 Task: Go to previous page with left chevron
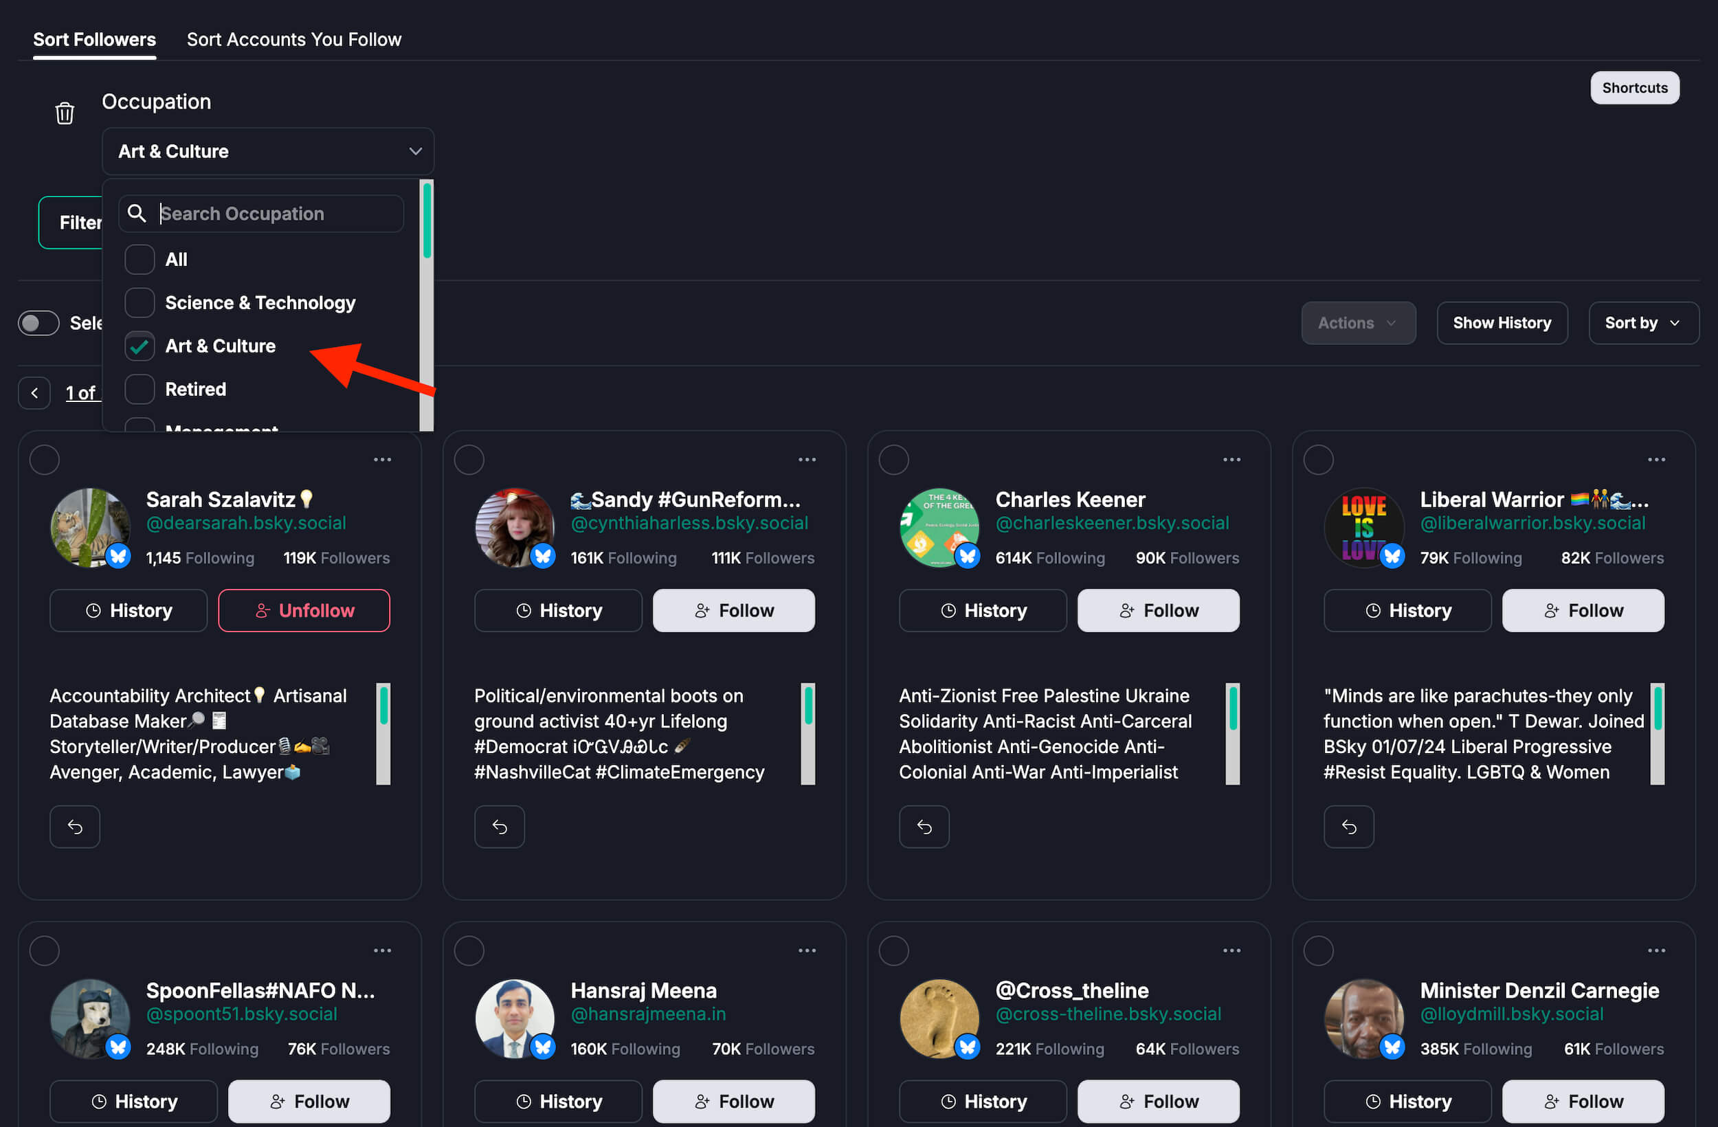(x=34, y=394)
